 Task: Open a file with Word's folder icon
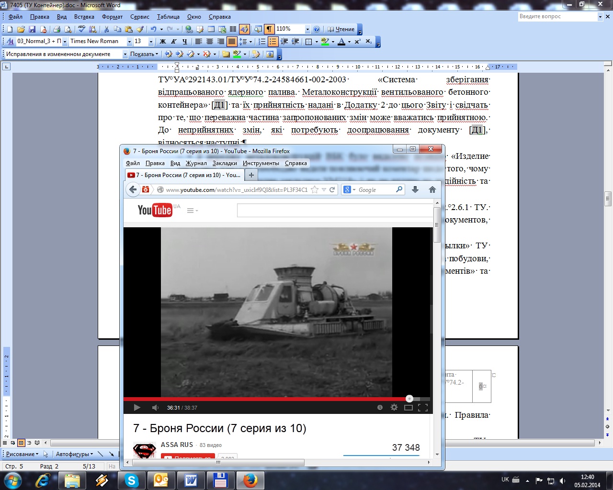coord(21,29)
